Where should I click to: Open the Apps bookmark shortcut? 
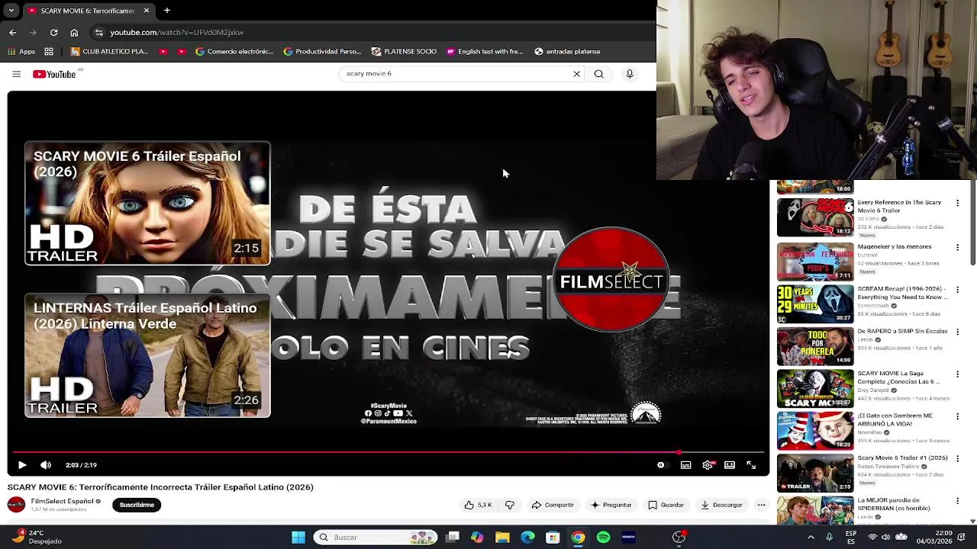(21, 52)
